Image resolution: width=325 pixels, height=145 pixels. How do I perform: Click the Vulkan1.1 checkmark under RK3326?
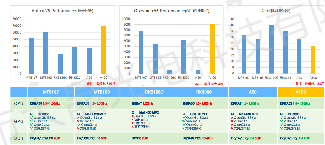tap(184, 121)
